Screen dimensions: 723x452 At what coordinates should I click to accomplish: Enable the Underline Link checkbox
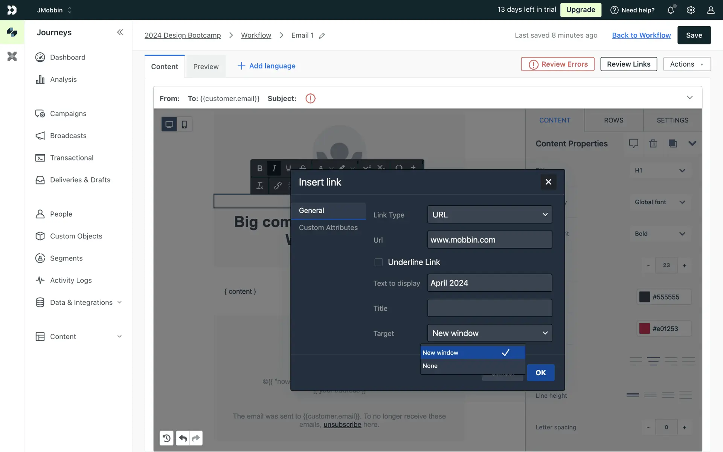[x=378, y=262]
